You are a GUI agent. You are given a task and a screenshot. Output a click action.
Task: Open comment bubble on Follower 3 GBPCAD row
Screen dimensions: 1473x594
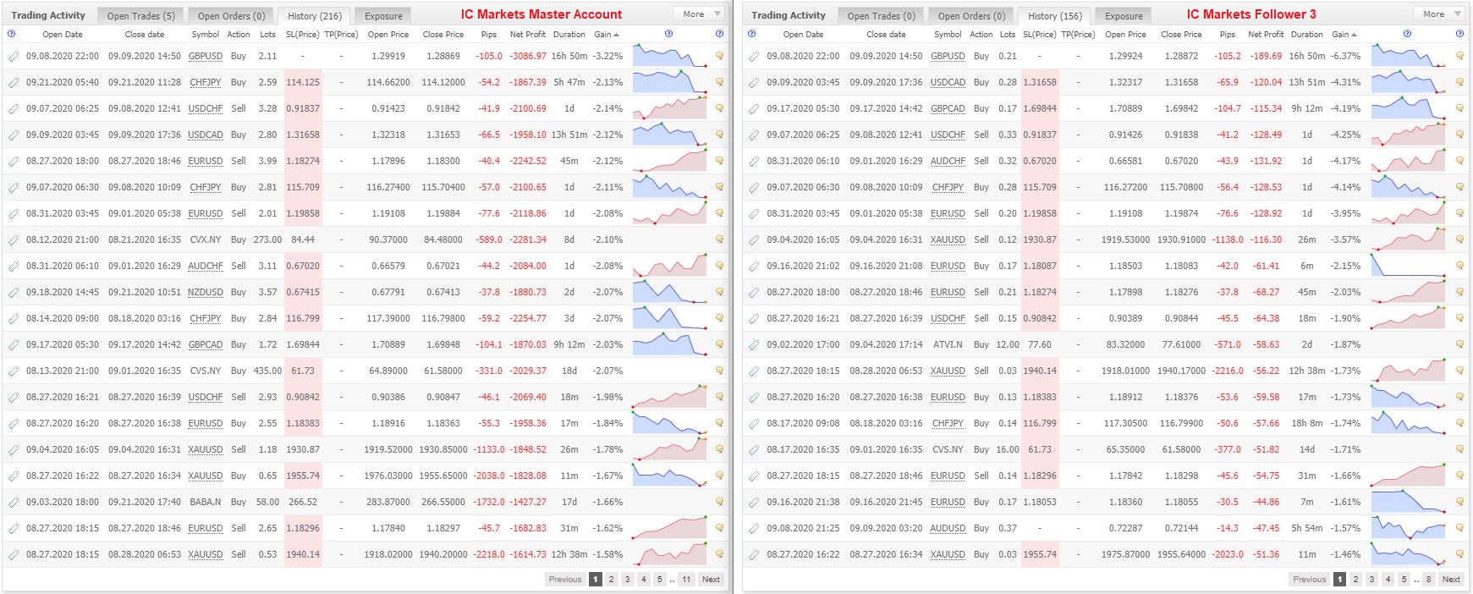click(x=1459, y=109)
